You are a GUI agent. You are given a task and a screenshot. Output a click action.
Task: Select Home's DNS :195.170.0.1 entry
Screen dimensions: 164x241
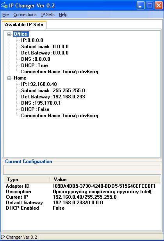[x=41, y=103]
